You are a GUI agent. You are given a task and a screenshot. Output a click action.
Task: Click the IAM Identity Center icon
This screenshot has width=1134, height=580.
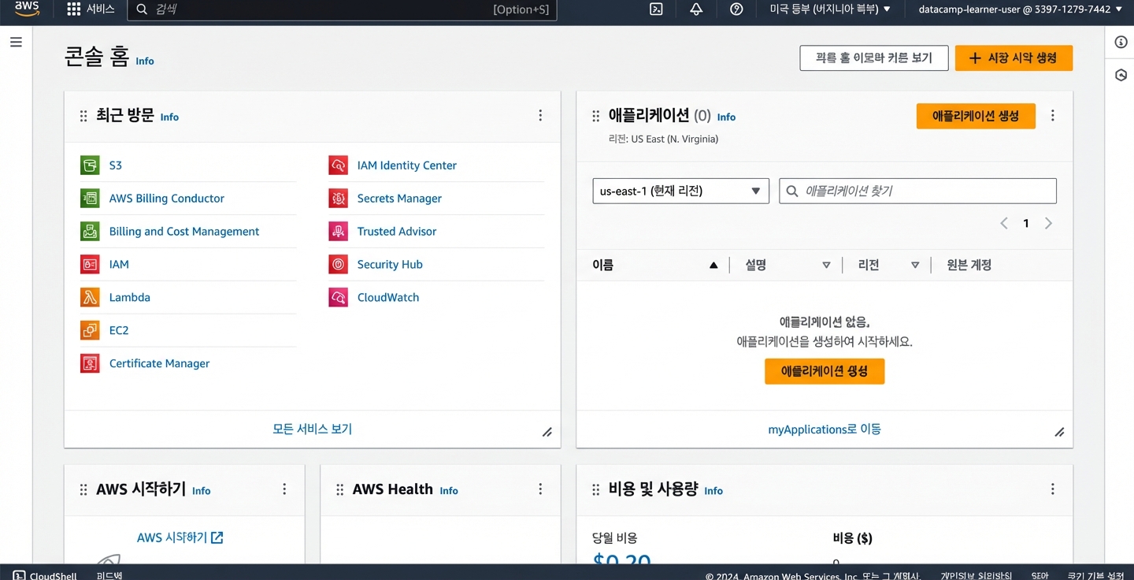coord(338,165)
